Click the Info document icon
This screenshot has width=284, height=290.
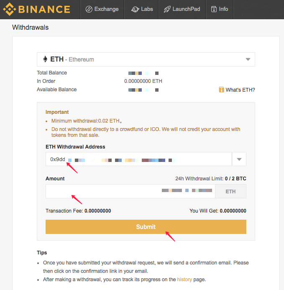coord(214,9)
